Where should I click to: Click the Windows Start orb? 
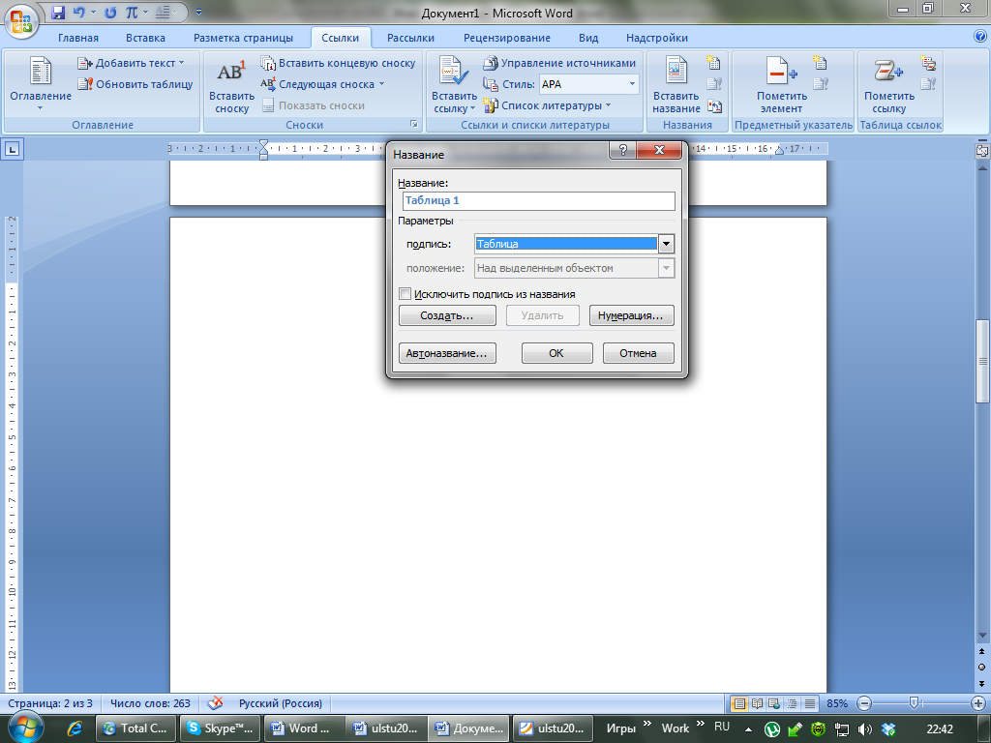[26, 727]
